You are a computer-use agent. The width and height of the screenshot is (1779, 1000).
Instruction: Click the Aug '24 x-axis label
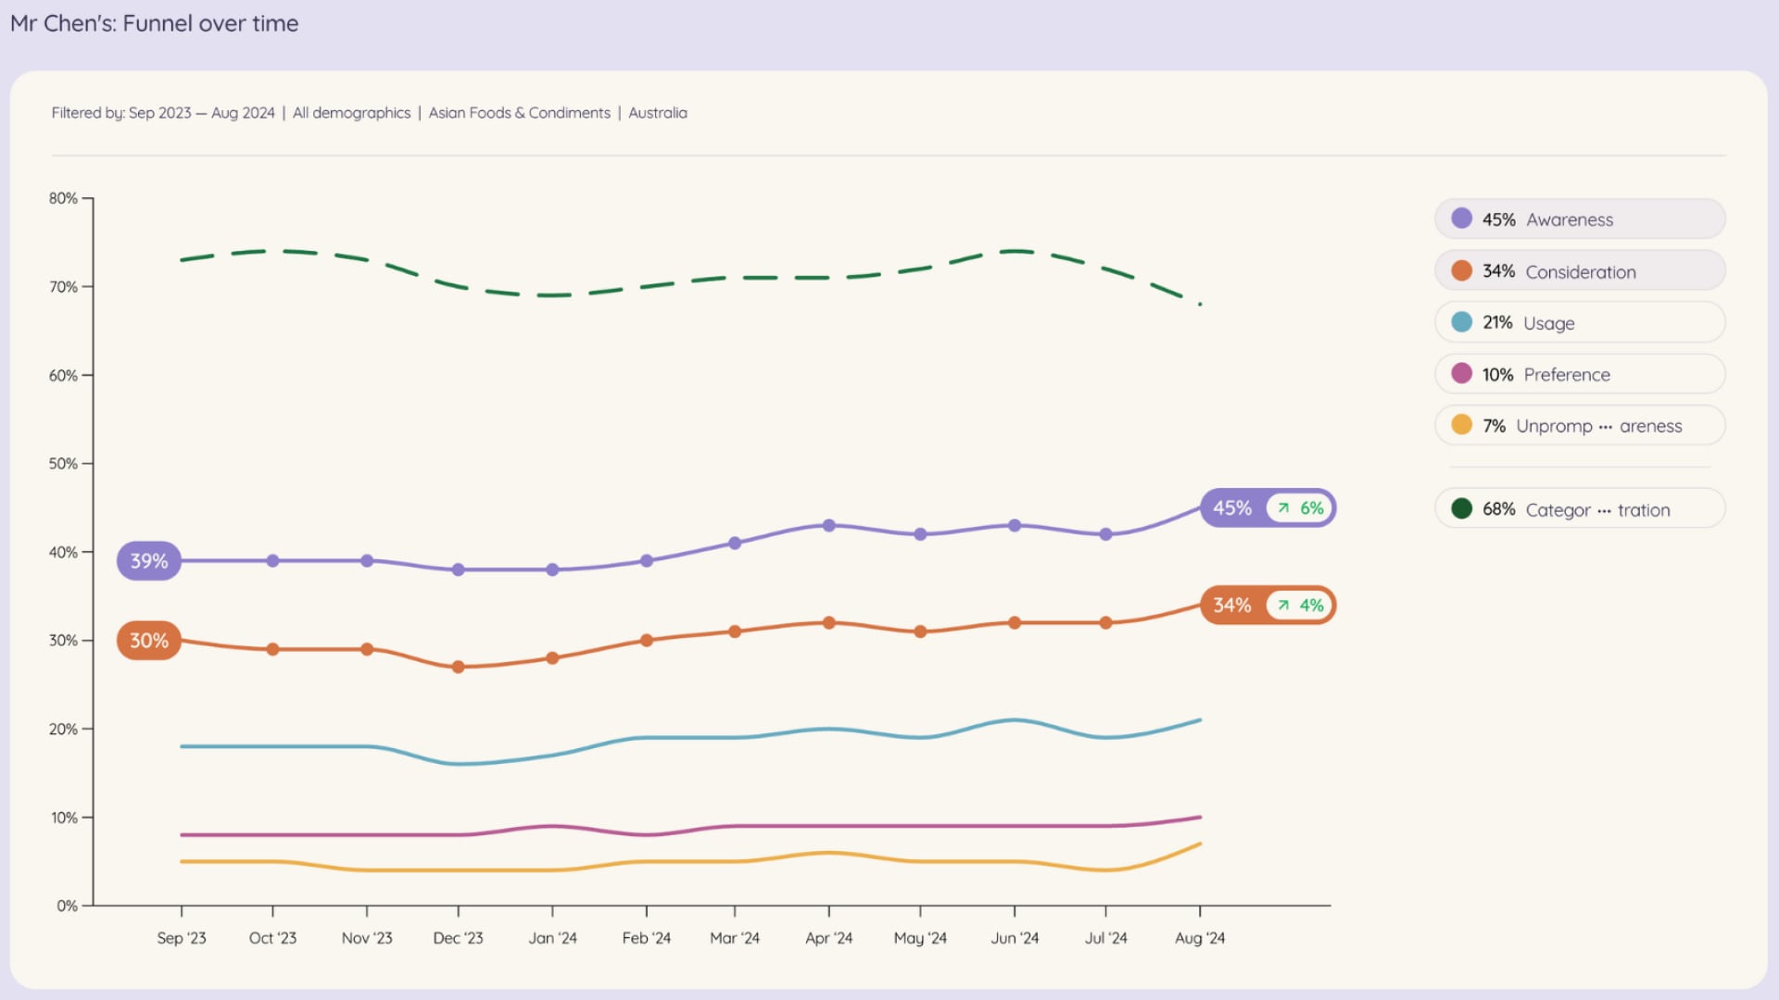[1200, 938]
